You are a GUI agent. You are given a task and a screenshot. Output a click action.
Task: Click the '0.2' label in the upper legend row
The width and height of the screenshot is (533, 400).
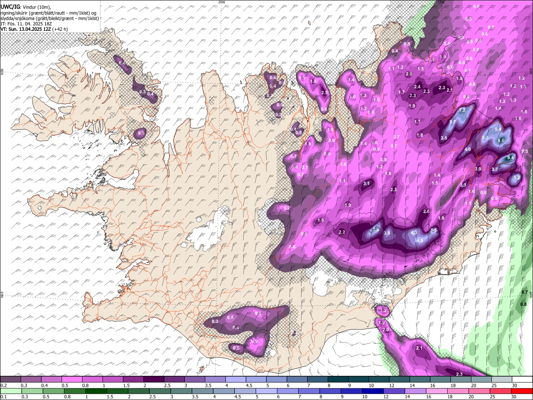(x=3, y=385)
